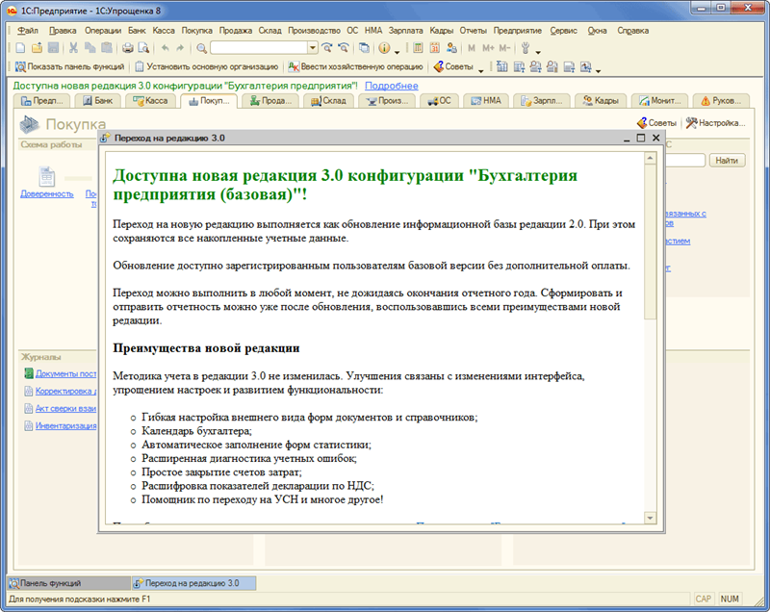Click Ввести хозяйственную операцию button
Image resolution: width=770 pixels, height=612 pixels.
point(355,66)
